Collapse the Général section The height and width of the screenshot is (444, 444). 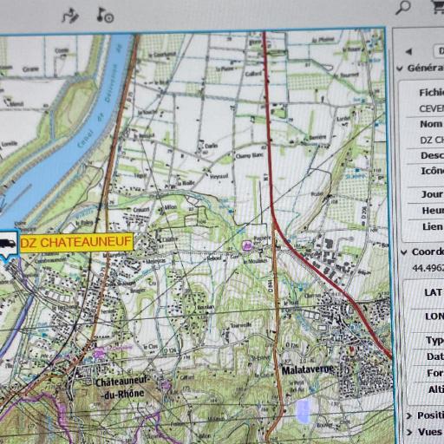tap(400, 69)
